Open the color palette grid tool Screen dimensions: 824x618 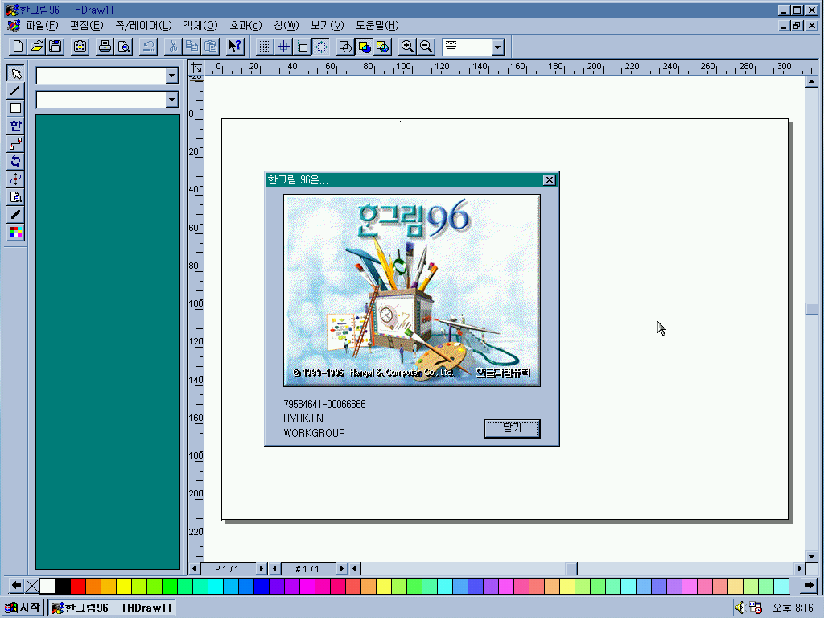click(x=16, y=233)
